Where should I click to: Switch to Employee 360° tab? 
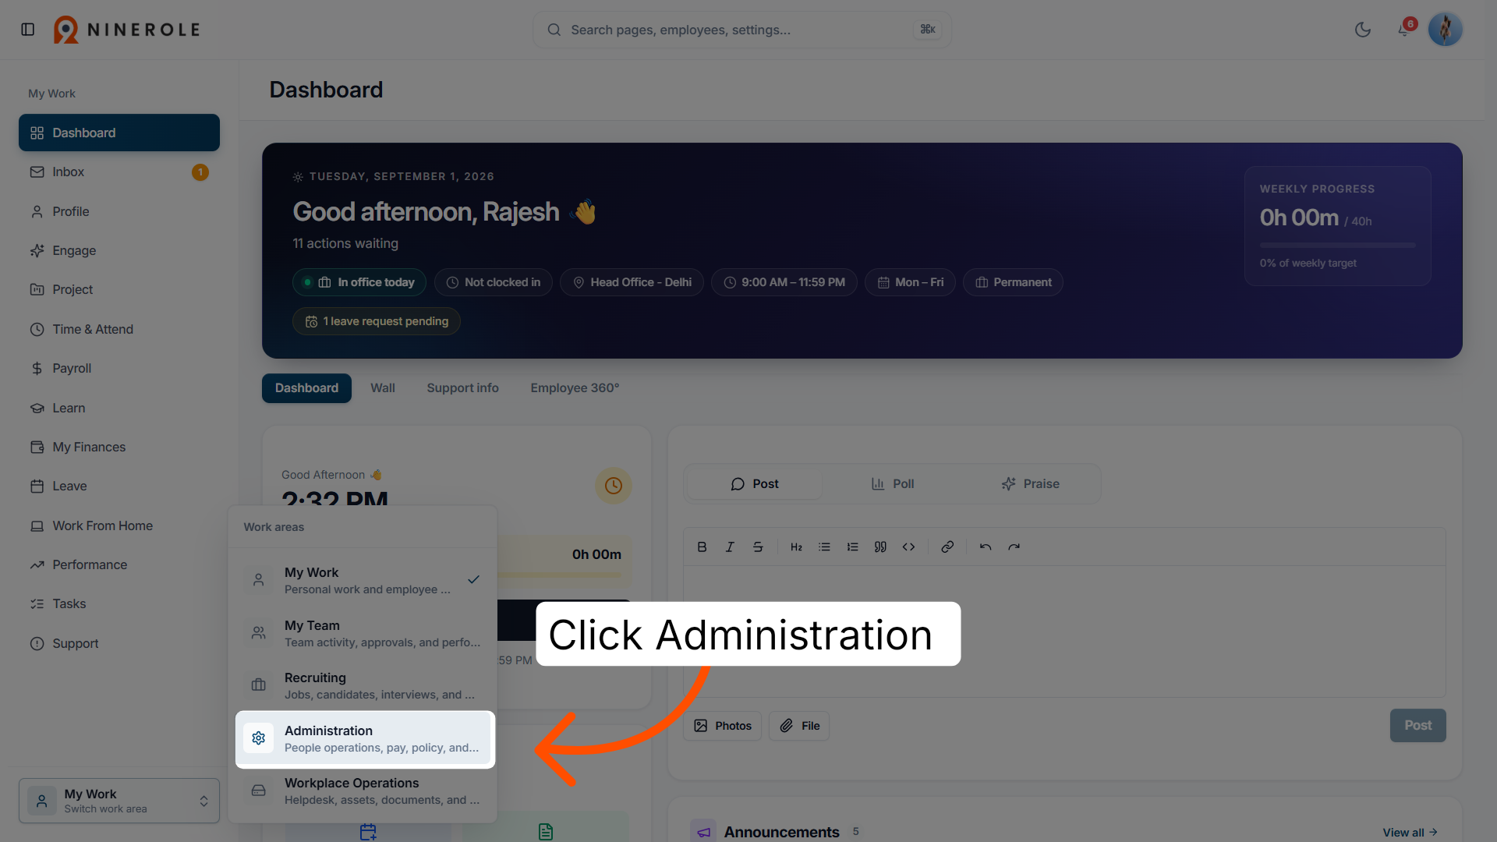[575, 387]
